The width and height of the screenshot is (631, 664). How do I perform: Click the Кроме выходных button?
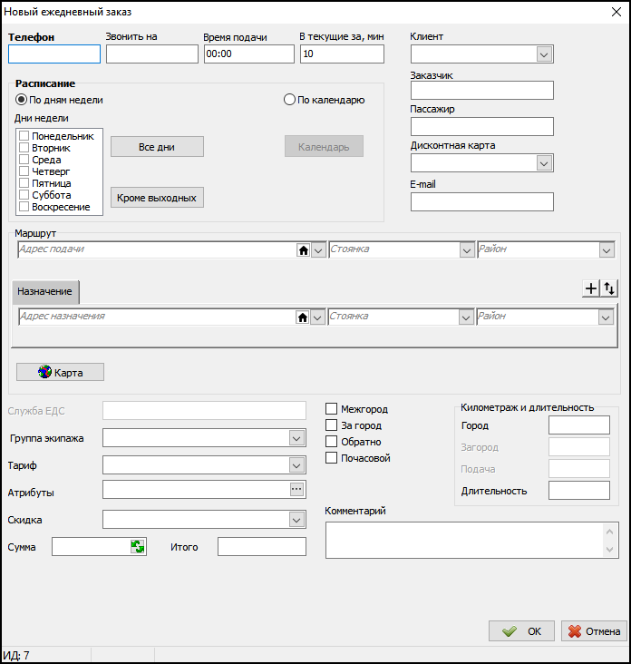pos(157,198)
